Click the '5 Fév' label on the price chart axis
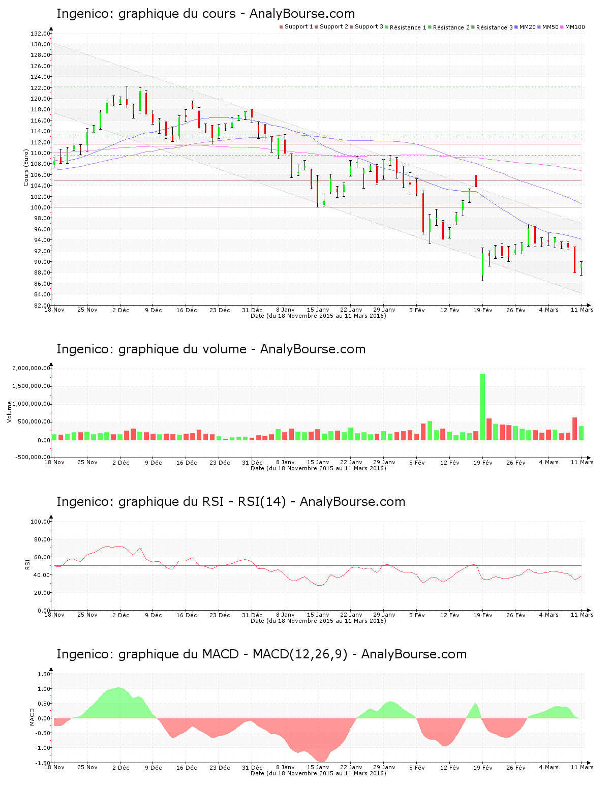610x788 pixels. (x=417, y=310)
